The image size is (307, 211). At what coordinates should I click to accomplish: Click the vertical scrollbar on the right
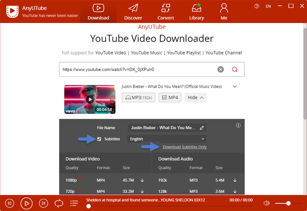click(305, 74)
